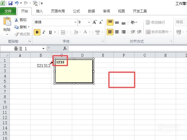187x140 pixels.
Task: Click the borders grid icon
Action: (x=63, y=32)
